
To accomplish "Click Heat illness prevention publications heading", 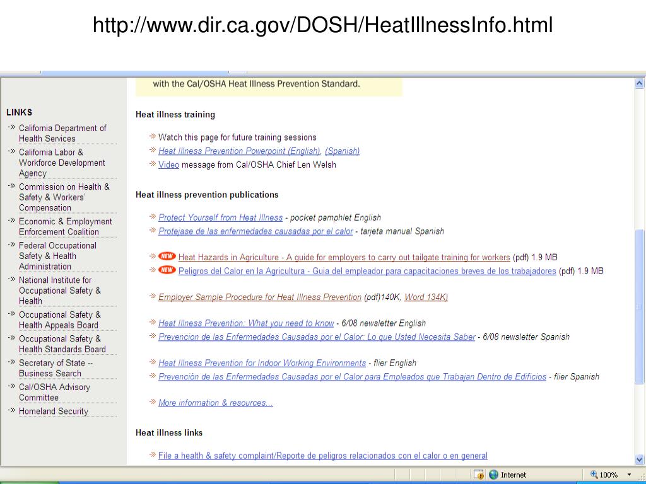I will (x=207, y=195).
